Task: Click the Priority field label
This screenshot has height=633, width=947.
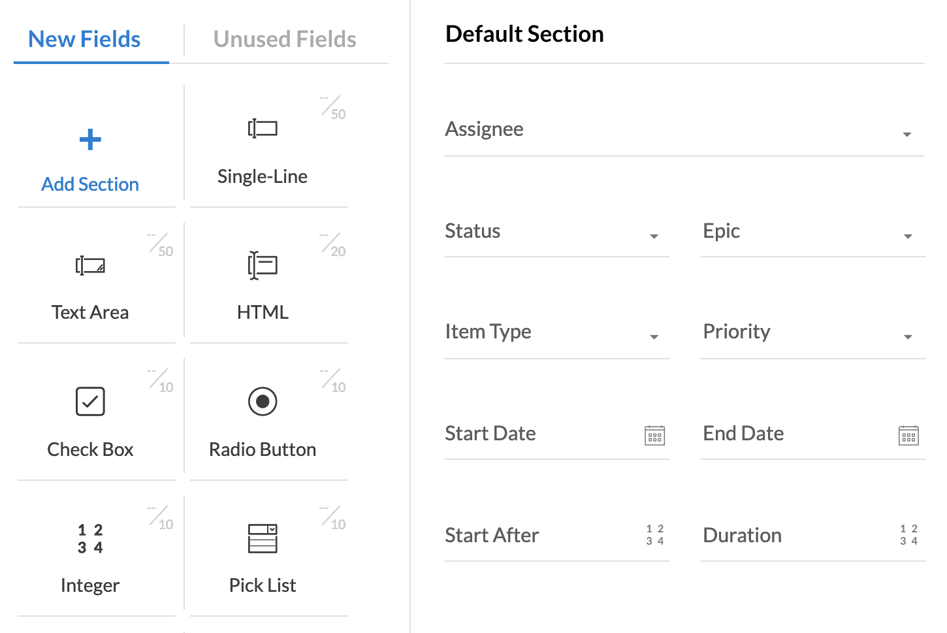Action: coord(737,332)
